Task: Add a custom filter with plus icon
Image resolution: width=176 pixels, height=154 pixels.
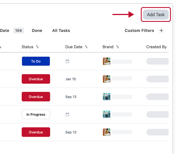Action: pos(161,31)
